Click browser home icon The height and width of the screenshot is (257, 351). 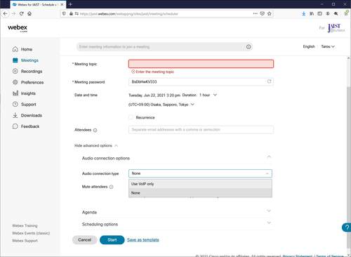pyautogui.click(x=29, y=13)
